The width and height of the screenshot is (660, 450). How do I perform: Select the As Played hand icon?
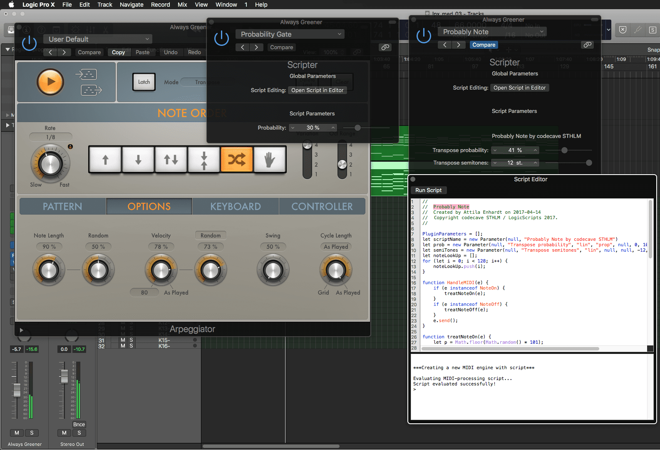[270, 159]
